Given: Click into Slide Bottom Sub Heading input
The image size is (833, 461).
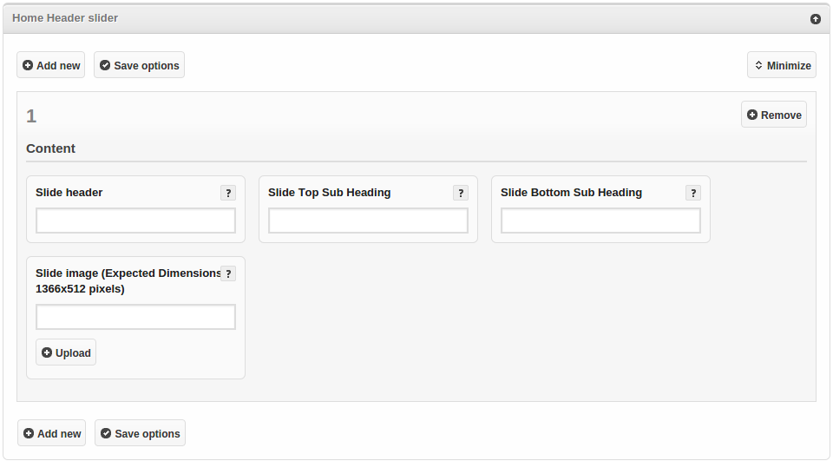Looking at the screenshot, I should pyautogui.click(x=600, y=221).
